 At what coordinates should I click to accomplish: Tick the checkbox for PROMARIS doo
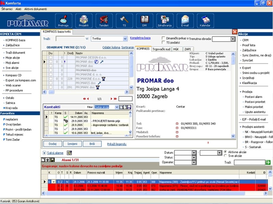point(51,83)
